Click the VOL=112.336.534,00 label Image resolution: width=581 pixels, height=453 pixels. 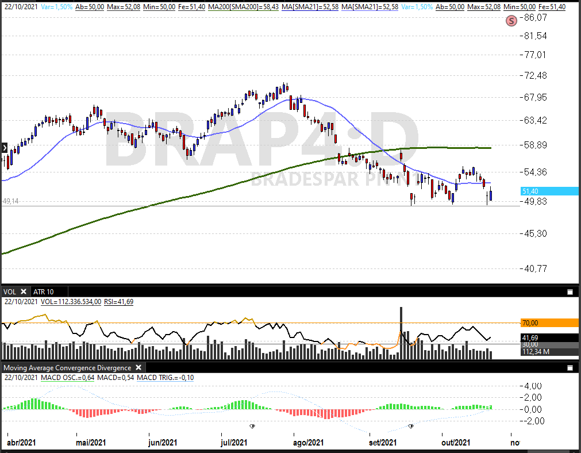pyautogui.click(x=71, y=301)
